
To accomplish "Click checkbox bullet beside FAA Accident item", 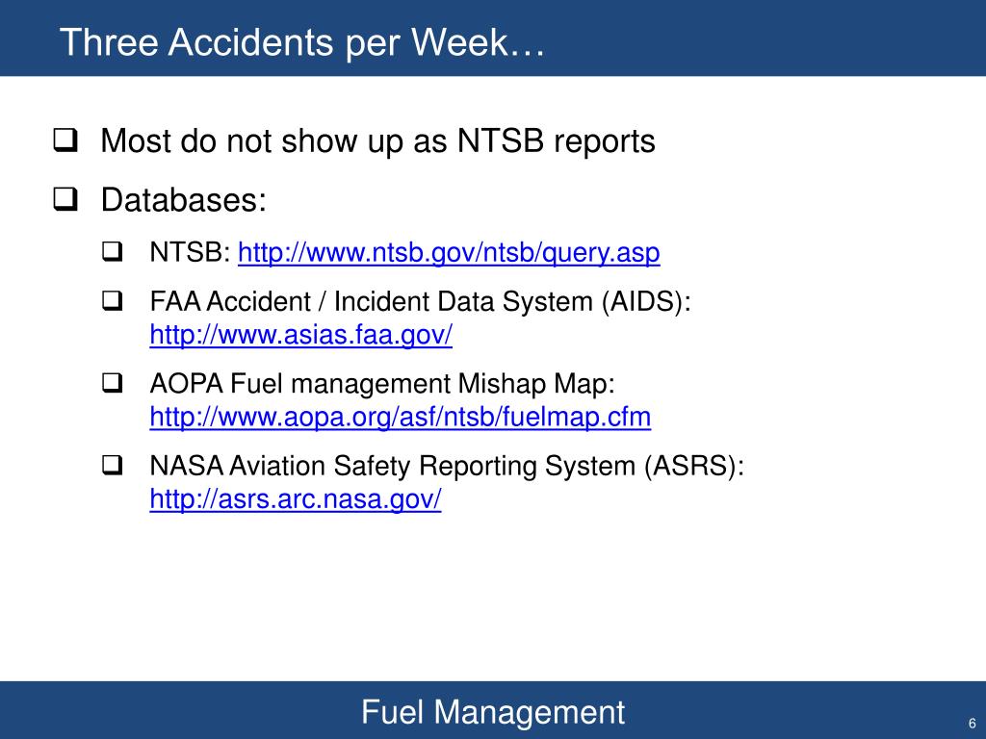I will 112,301.
